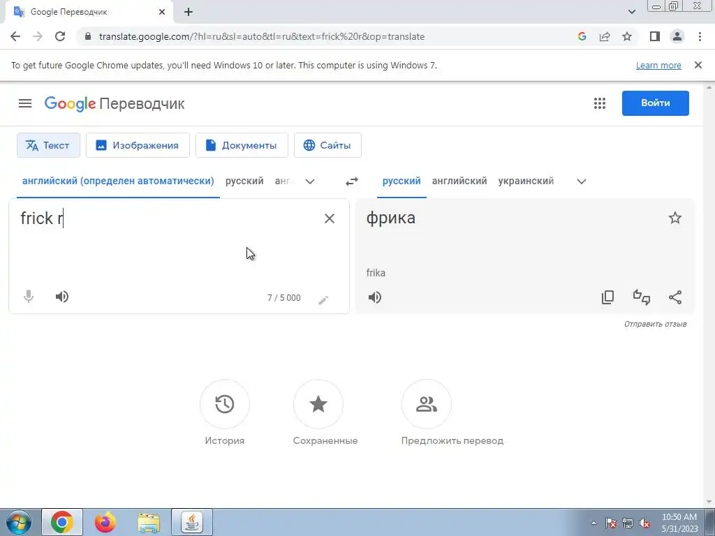The height and width of the screenshot is (536, 715).
Task: Open Сохраненные saved translations
Action: [x=318, y=404]
